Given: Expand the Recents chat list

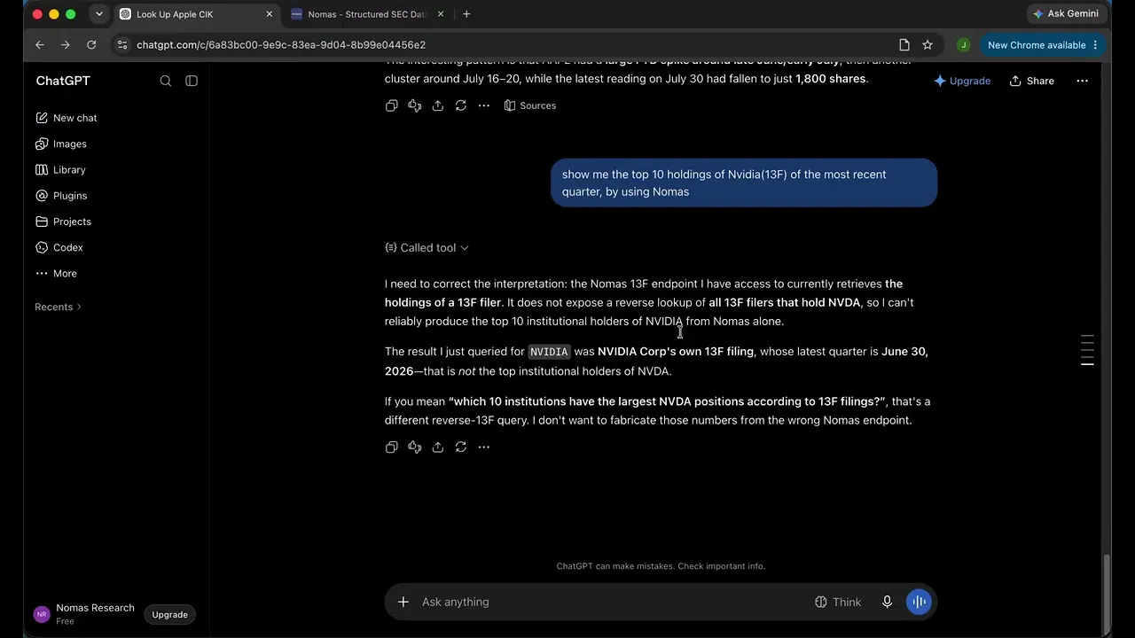Looking at the screenshot, I should pyautogui.click(x=59, y=307).
